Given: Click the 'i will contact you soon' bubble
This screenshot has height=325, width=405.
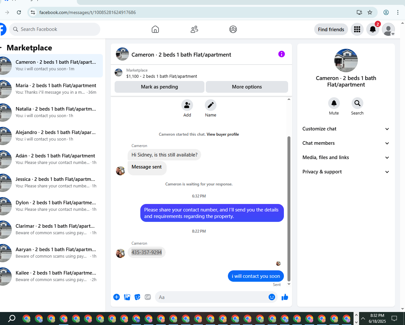Looking at the screenshot, I should 256,276.
